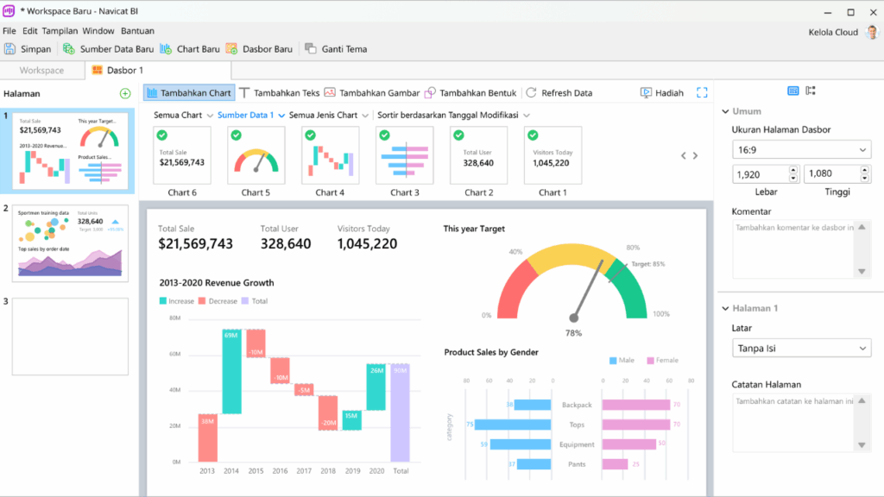Uncheck the green checkmark on Chart 1

(533, 135)
